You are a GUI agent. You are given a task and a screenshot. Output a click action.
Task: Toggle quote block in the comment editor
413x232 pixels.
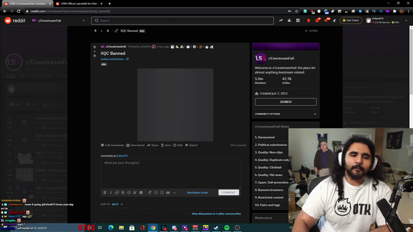pos(168,193)
